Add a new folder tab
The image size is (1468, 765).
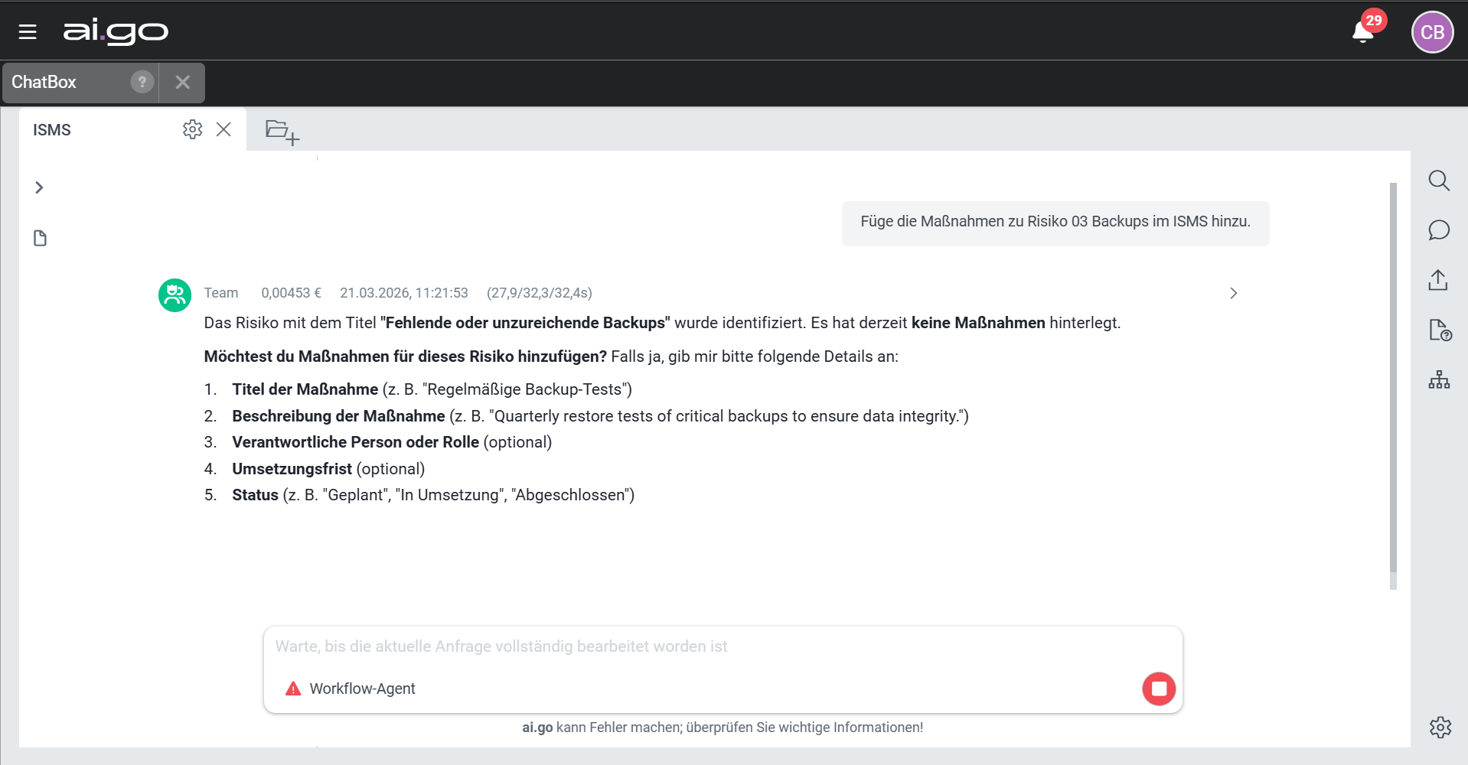pyautogui.click(x=282, y=132)
